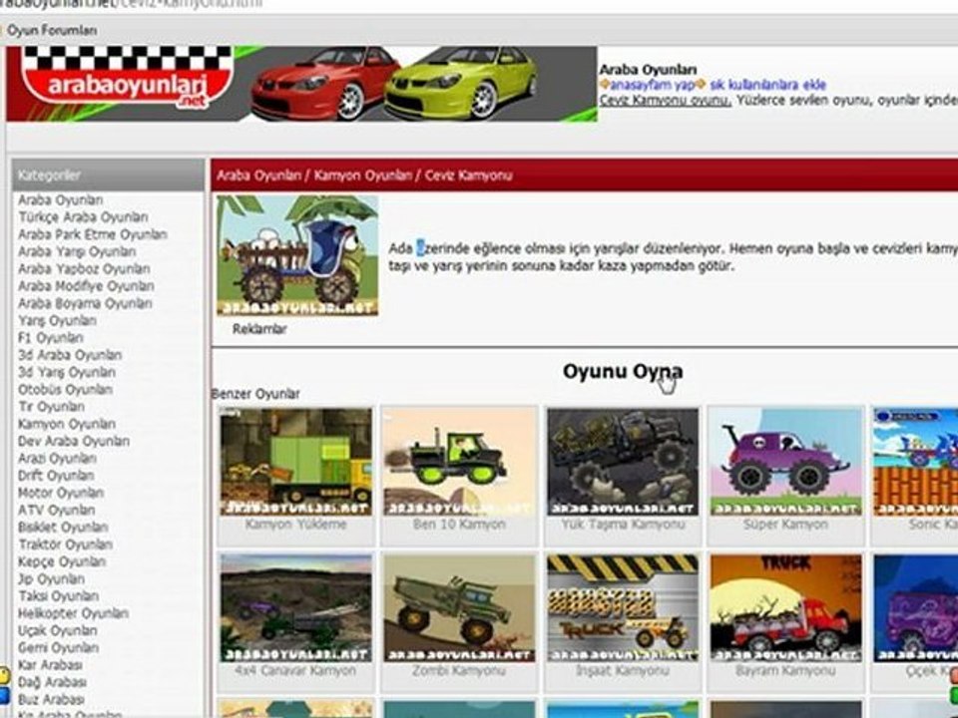958x718 pixels.
Task: Click the 'Yük Taşıma Kamyonu' game title text
Action: (x=623, y=525)
